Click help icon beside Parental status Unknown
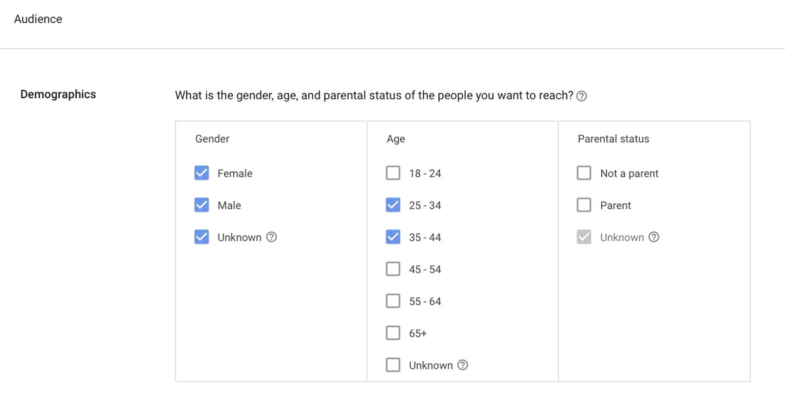Image resolution: width=785 pixels, height=401 pixels. pos(654,237)
